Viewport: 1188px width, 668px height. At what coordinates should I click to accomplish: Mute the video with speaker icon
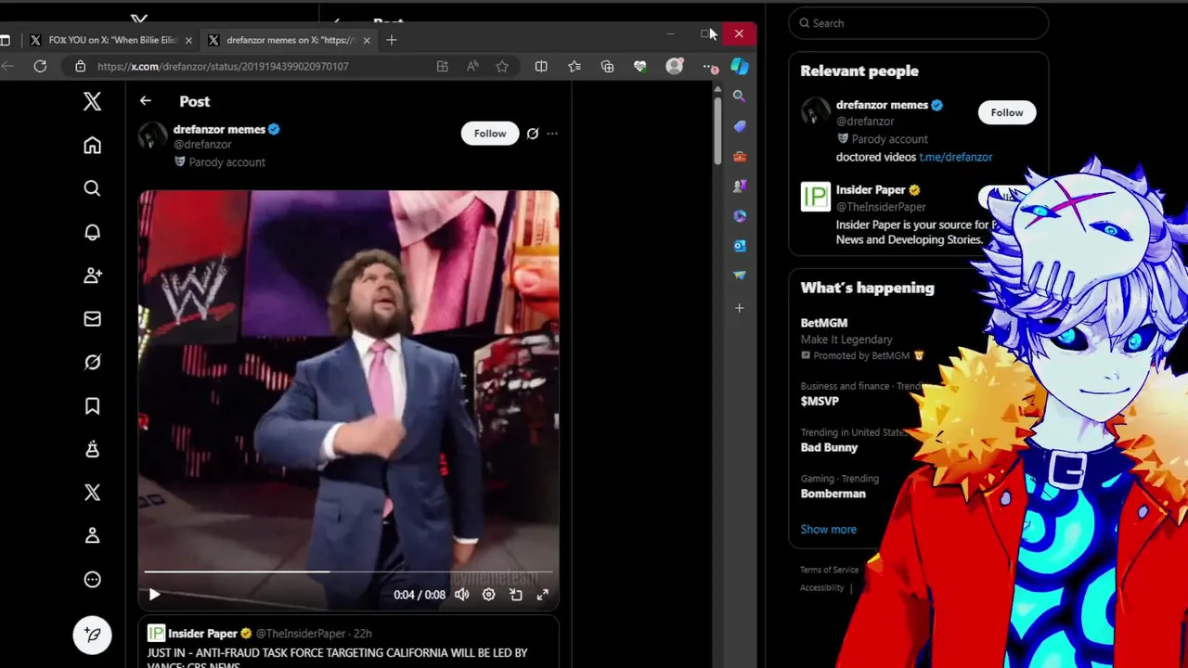coord(462,595)
